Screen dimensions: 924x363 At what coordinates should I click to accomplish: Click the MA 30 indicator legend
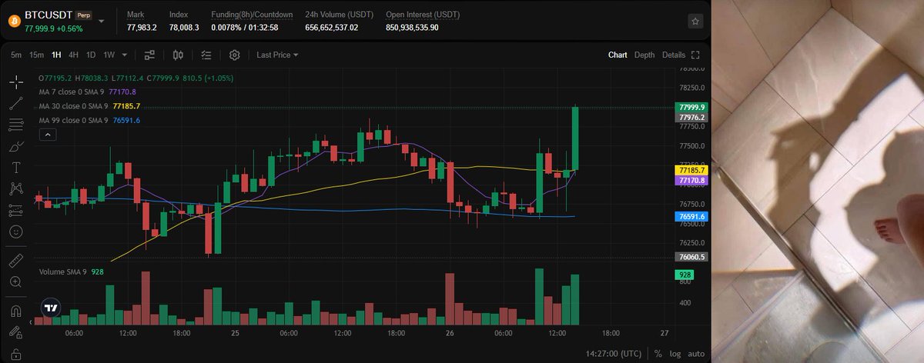point(89,106)
